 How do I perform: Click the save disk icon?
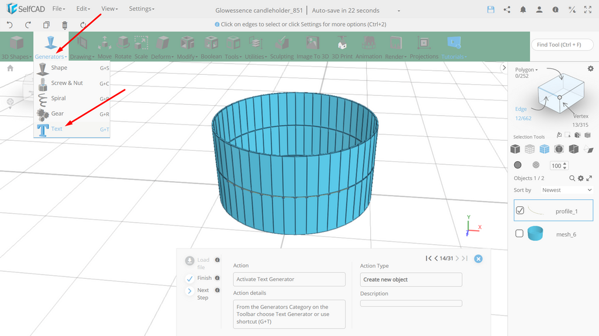(491, 10)
